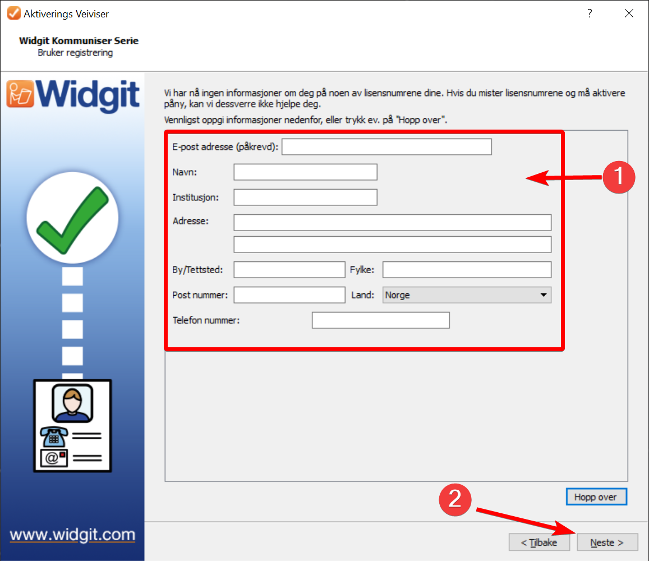Open the Land dropdown showing Norge

coord(467,295)
